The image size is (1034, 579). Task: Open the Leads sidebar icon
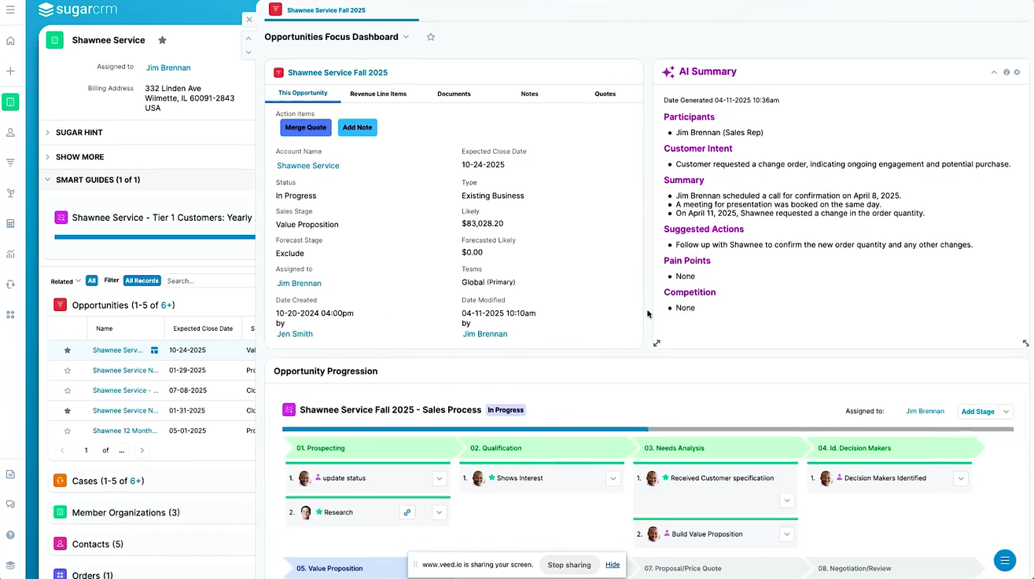pyautogui.click(x=10, y=193)
